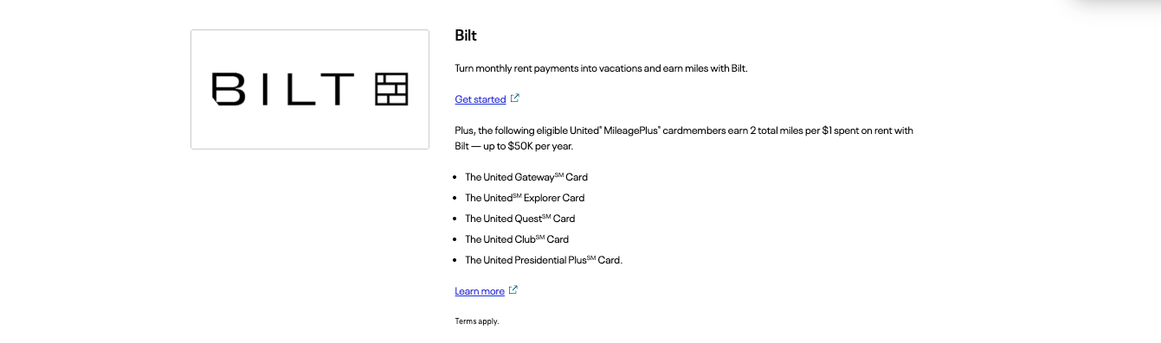Click the BILT wordmark lettering
This screenshot has width=1161, height=343.
coord(284,89)
